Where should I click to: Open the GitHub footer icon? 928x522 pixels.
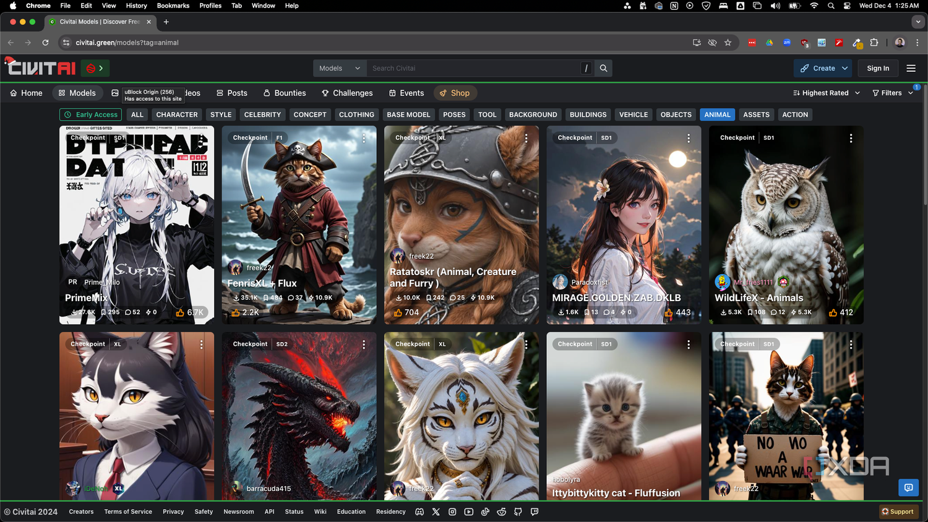[518, 511]
